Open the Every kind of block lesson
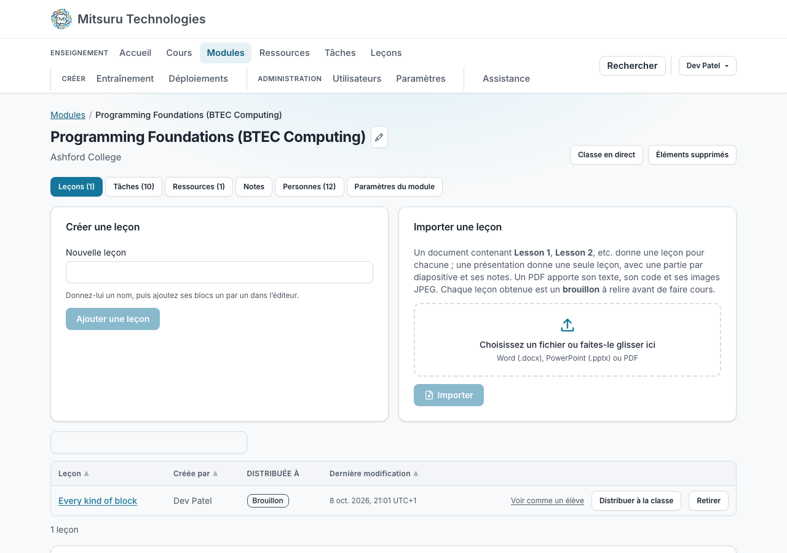 [98, 501]
